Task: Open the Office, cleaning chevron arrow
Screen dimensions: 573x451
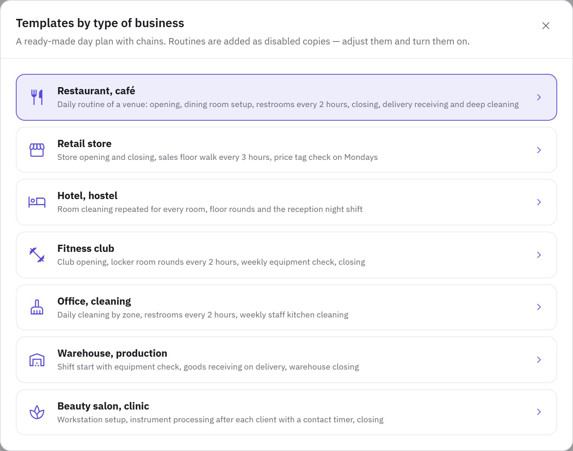Action: [x=539, y=307]
